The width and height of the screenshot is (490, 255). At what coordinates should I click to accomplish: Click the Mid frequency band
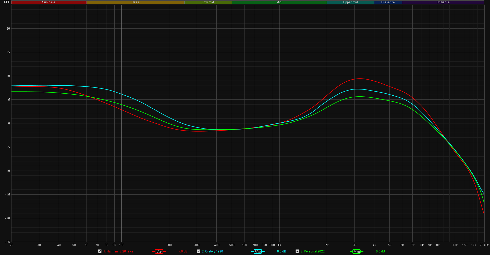(279, 2)
